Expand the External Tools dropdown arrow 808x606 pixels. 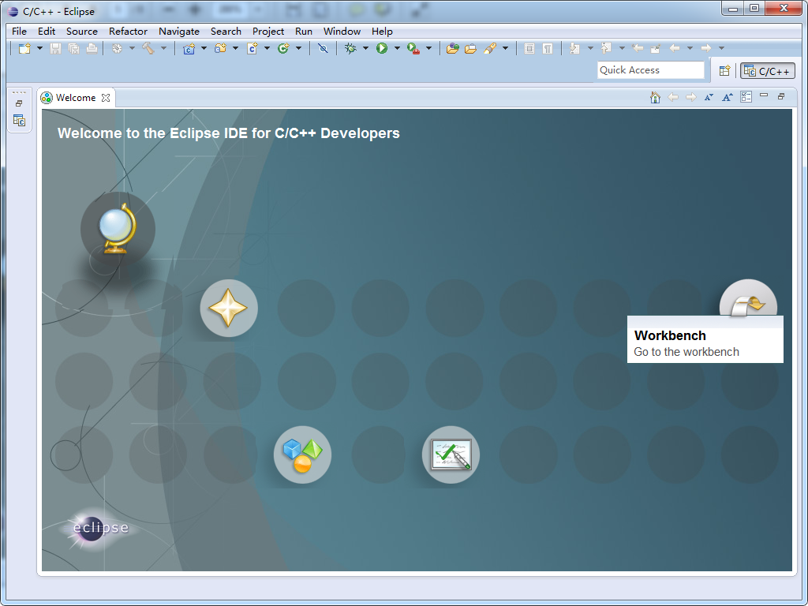pos(428,48)
